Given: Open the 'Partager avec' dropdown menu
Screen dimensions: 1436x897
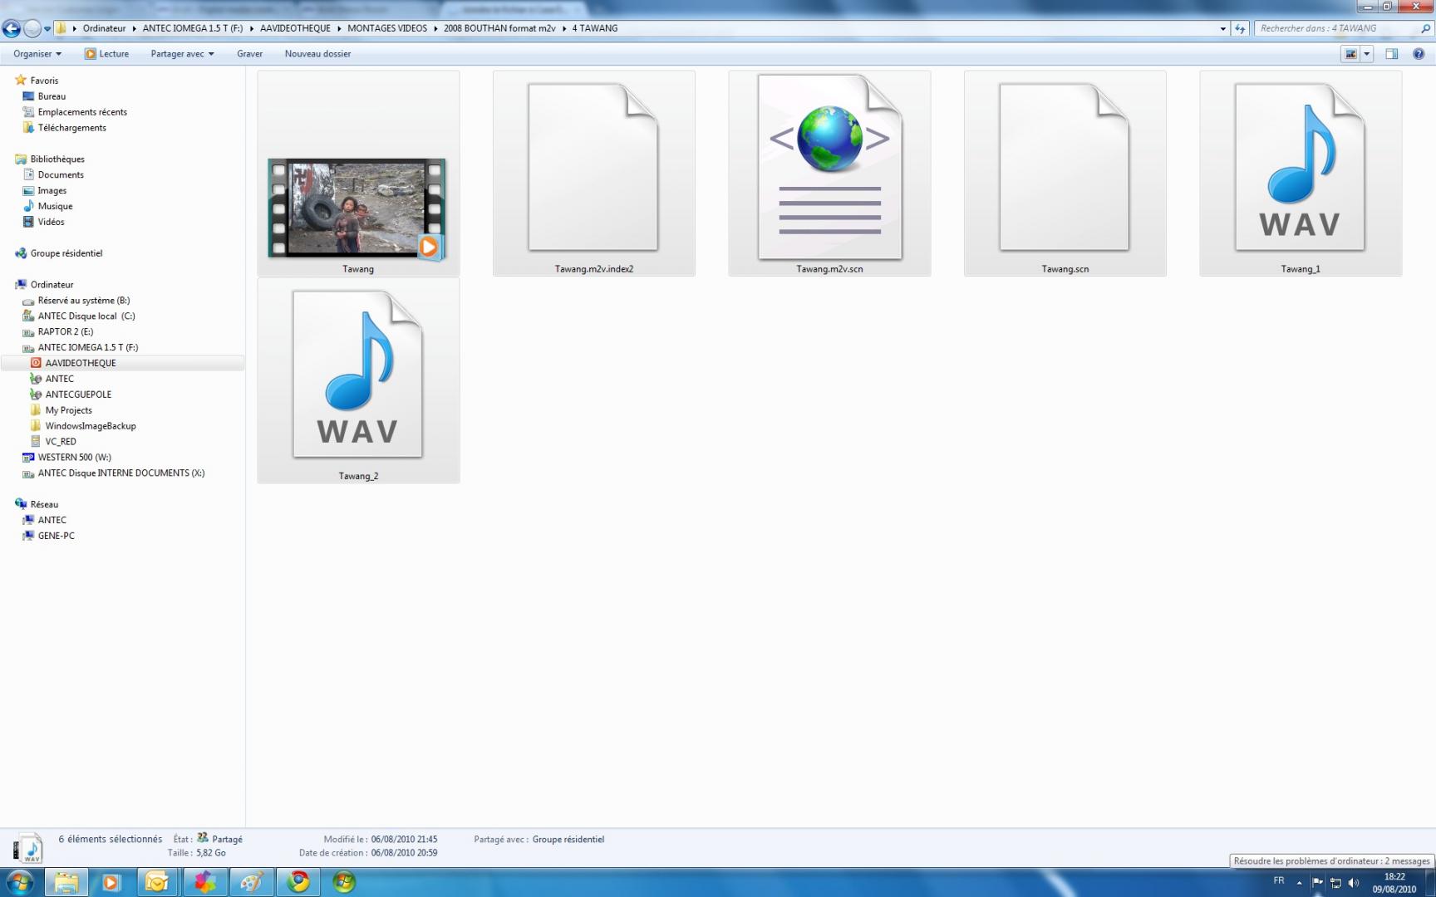Looking at the screenshot, I should [x=182, y=54].
